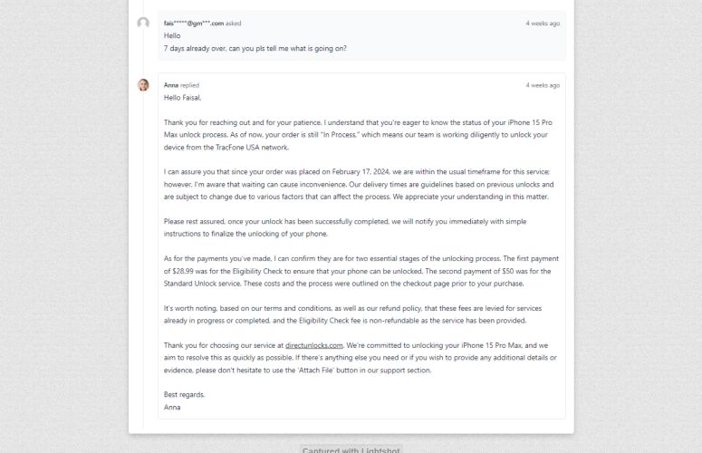Click the "Hello" line in the customer's question
The image size is (702, 453).
[x=172, y=35]
